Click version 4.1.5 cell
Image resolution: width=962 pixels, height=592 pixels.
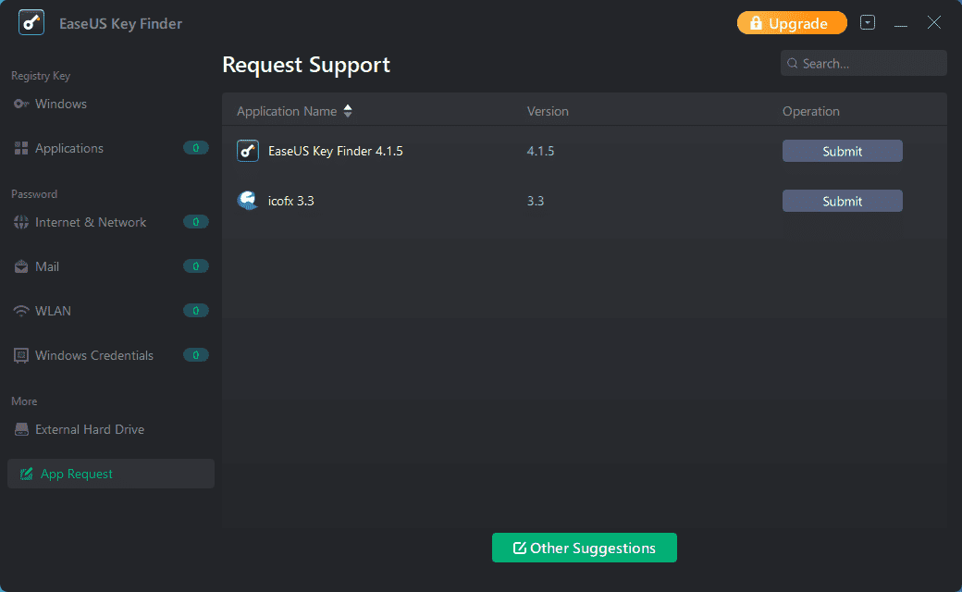click(540, 151)
